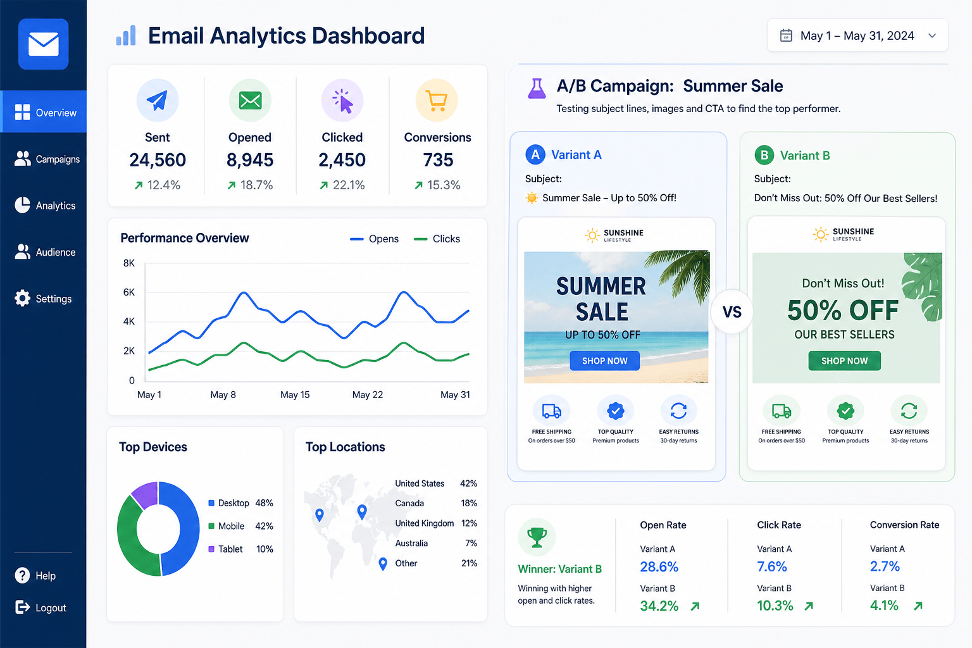Select the United States map pin
This screenshot has width=972, height=648.
click(320, 515)
